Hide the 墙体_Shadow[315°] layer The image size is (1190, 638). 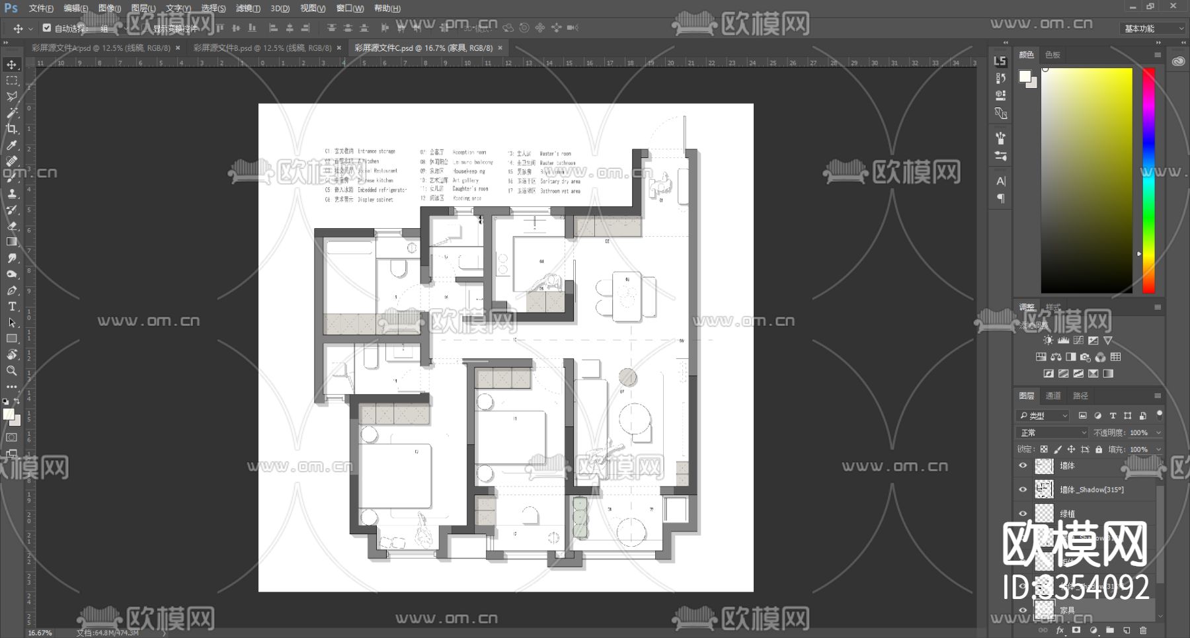(x=1023, y=490)
